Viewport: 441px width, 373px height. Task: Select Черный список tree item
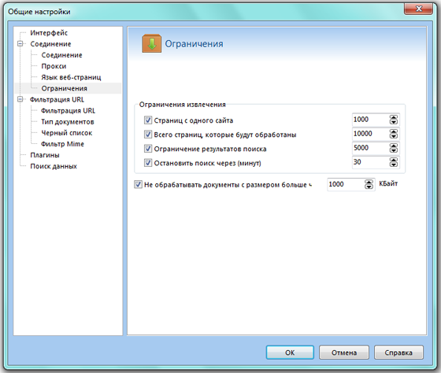point(67,133)
